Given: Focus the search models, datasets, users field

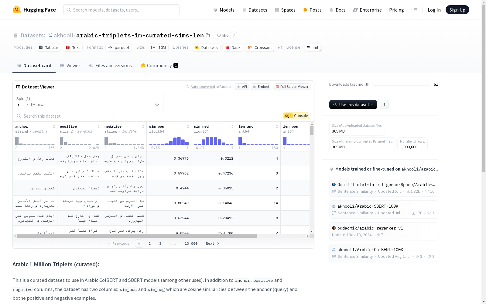Looking at the screenshot, I should click(x=122, y=10).
